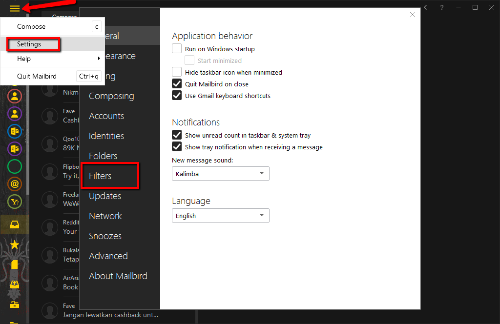This screenshot has width=500, height=324.
Task: Enable Hide taskbar icon when minimized
Action: 177,72
